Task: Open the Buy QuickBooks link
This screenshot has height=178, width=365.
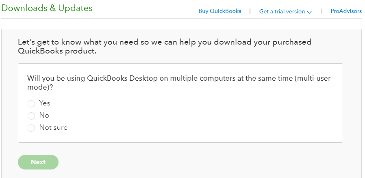Action: [220, 11]
